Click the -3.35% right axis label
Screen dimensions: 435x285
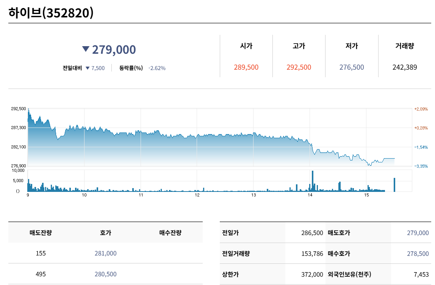(421, 166)
